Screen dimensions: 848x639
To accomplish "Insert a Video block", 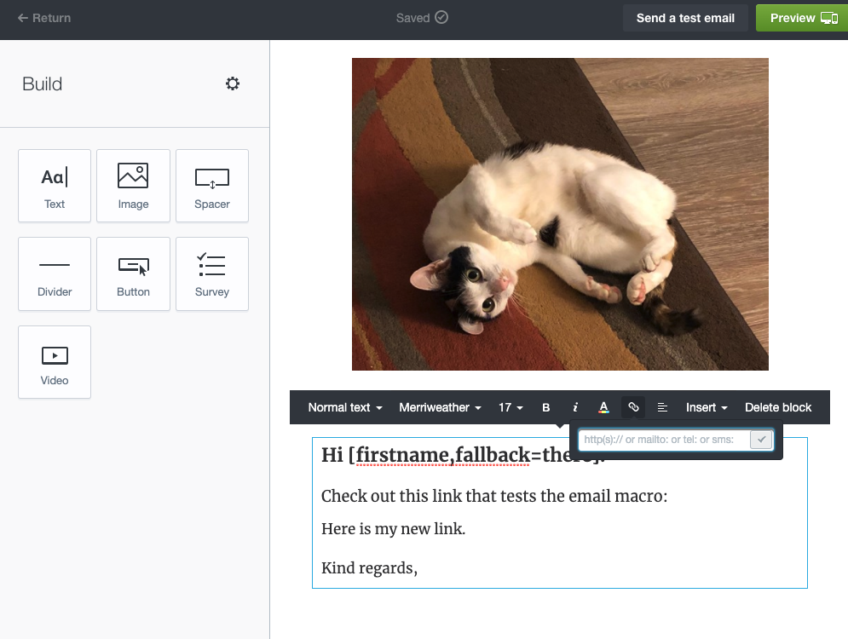I will (x=55, y=362).
